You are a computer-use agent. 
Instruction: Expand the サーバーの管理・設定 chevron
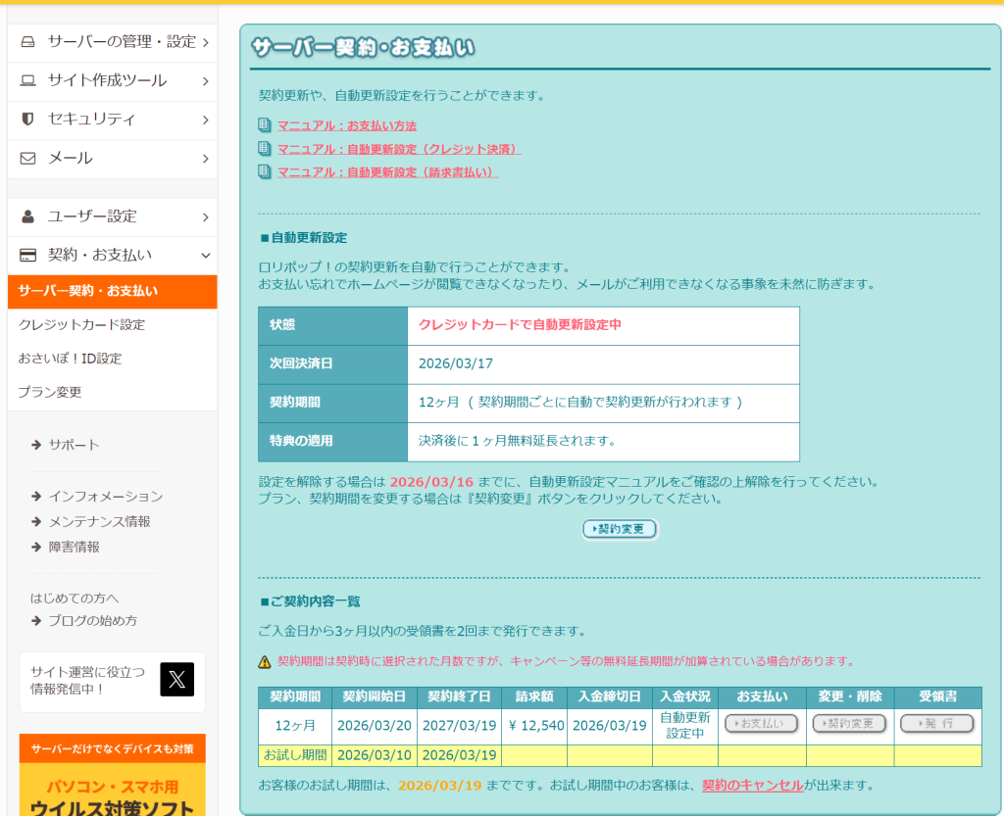coord(205,42)
